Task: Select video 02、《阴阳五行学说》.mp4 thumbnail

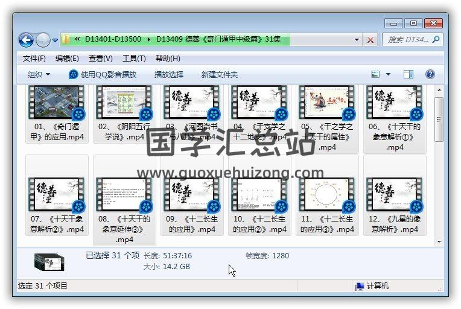Action: [124, 103]
